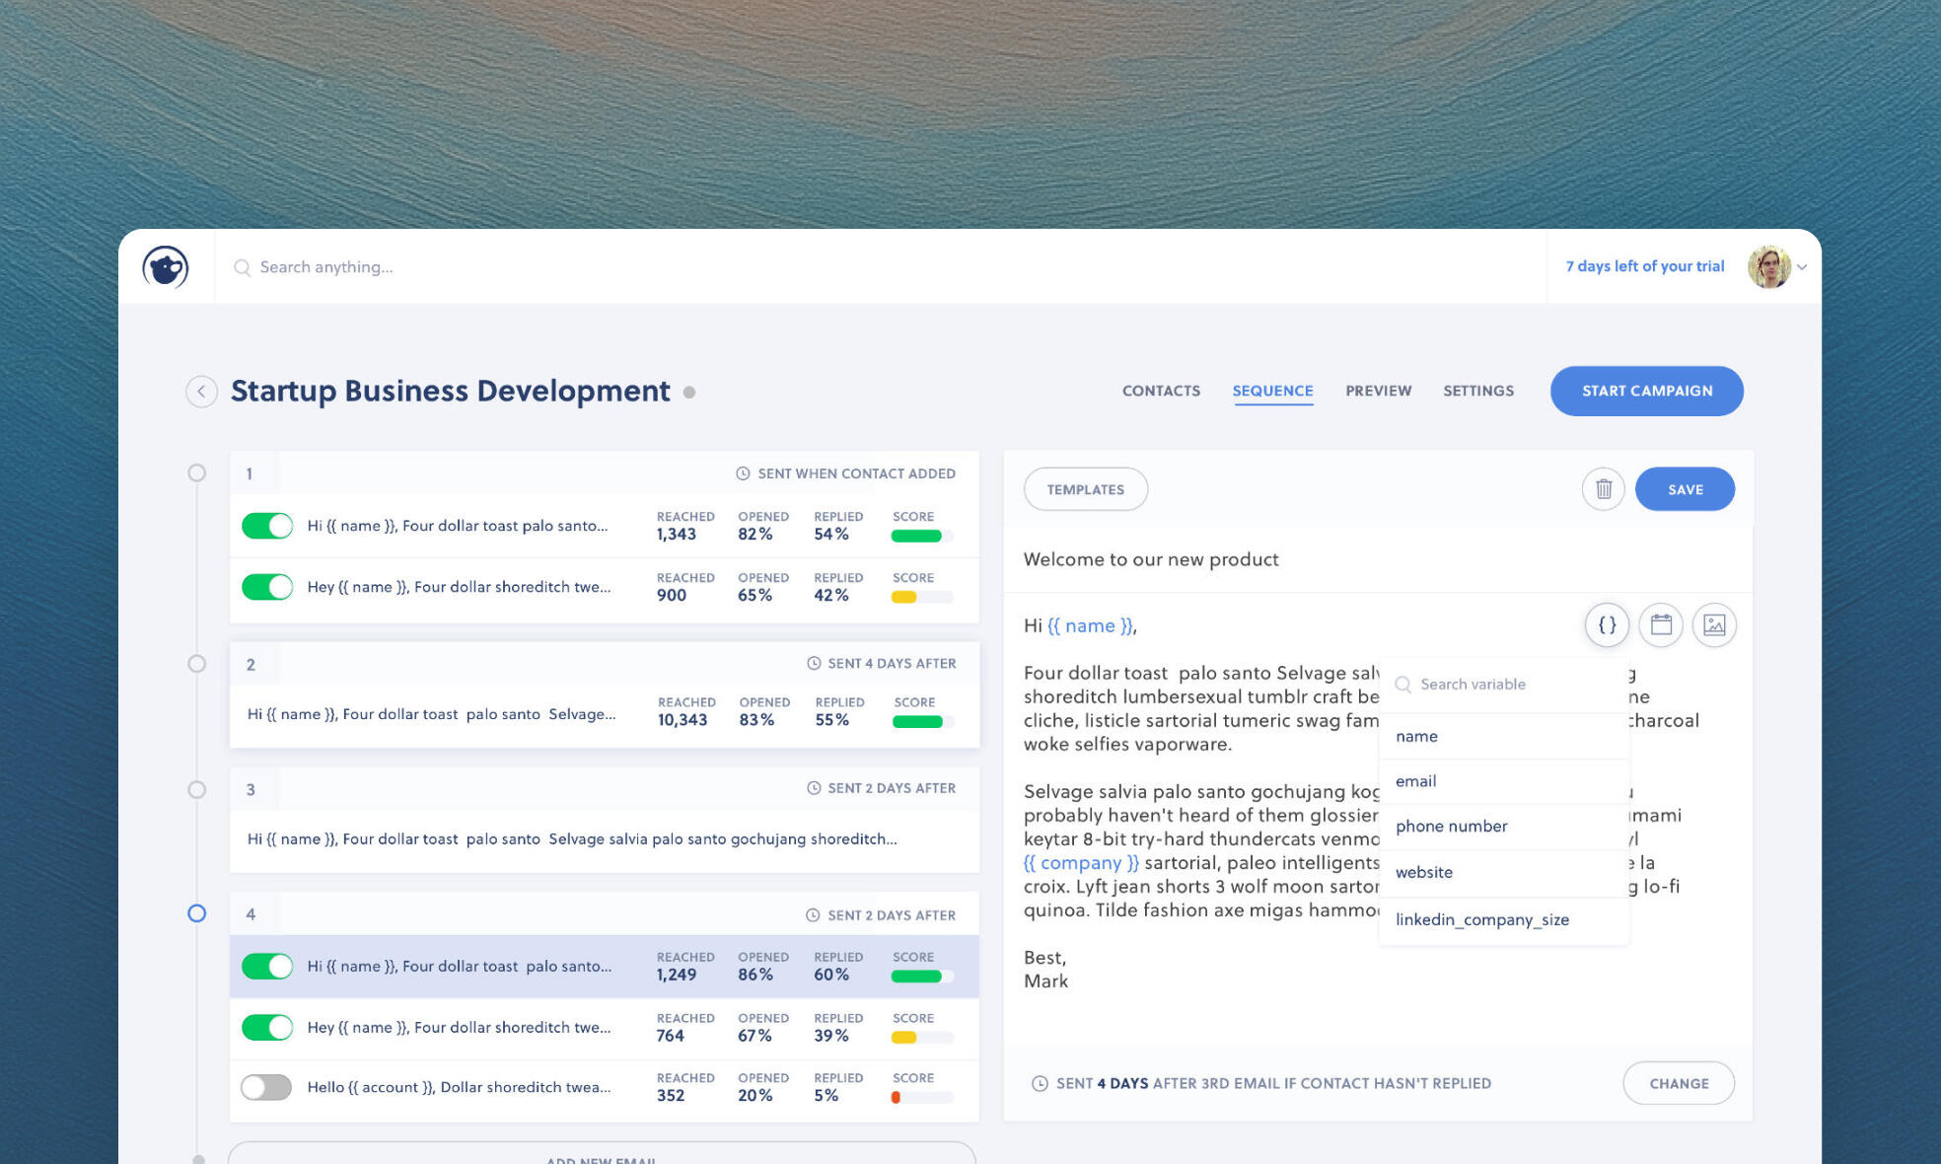Expand the account menu chevron beside the avatar
Image resolution: width=1941 pixels, height=1164 pixels.
coord(1802,267)
